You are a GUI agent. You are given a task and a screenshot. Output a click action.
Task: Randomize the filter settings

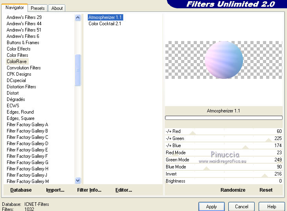coord(233,190)
